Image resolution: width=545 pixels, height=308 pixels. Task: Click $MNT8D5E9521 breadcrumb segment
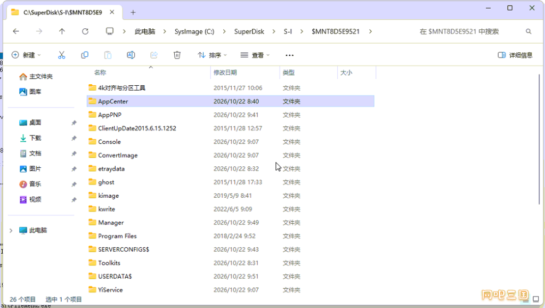[336, 31]
